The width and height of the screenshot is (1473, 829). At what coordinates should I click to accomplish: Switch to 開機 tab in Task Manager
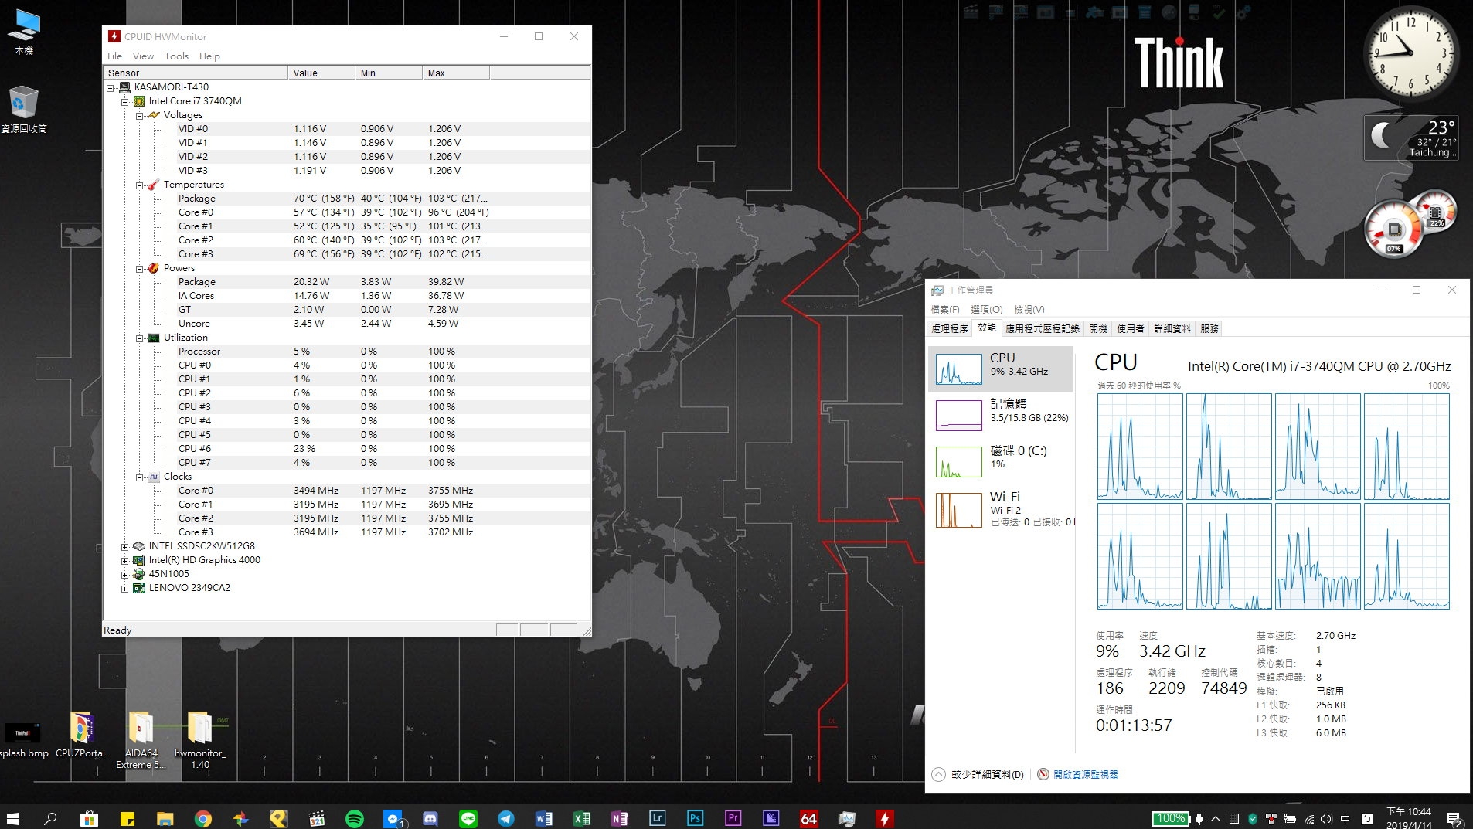pyautogui.click(x=1098, y=328)
